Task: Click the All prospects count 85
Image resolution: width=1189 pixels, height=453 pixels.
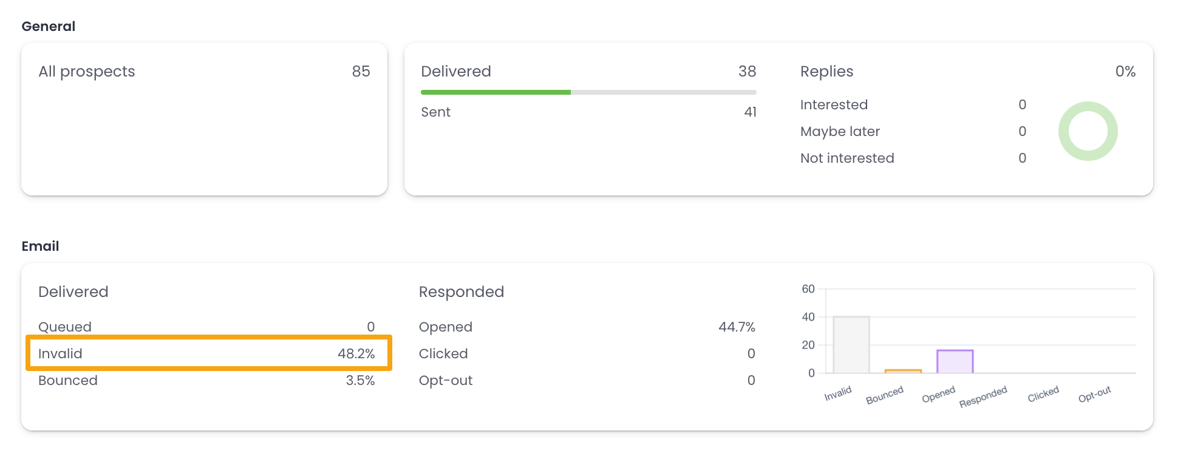Action: click(x=363, y=71)
